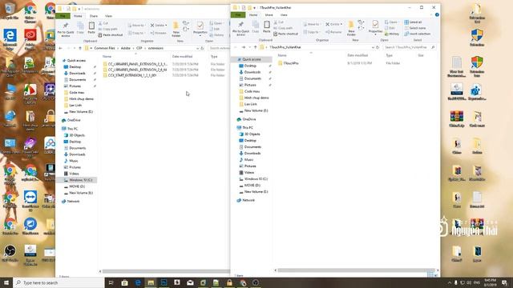The width and height of the screenshot is (513, 288).
Task: Switch to Share tab in extensions window
Action: click(94, 16)
